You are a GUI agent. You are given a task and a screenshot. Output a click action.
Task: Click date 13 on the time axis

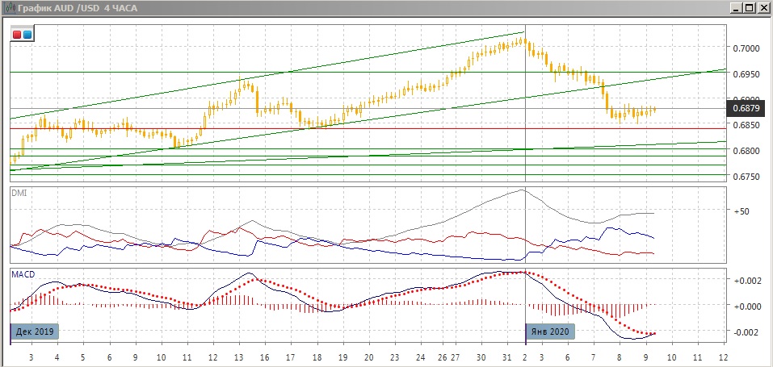point(239,357)
